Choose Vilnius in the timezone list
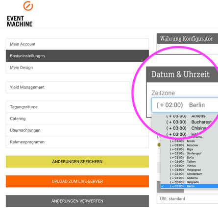The image size is (218, 218). pos(189,166)
